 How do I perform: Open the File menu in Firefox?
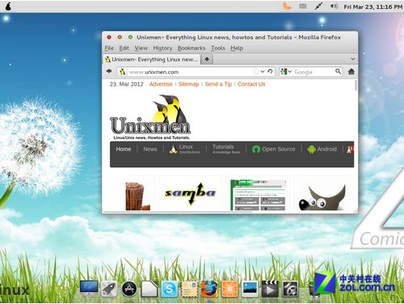click(x=109, y=49)
